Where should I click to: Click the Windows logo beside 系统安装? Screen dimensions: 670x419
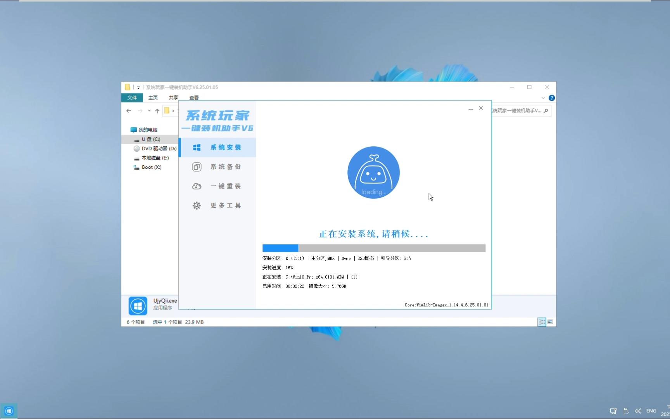[x=197, y=147]
